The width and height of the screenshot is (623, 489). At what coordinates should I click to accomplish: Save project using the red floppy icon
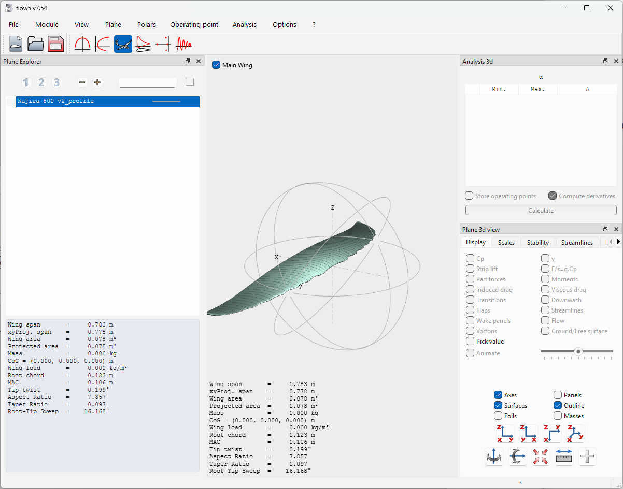pos(55,44)
